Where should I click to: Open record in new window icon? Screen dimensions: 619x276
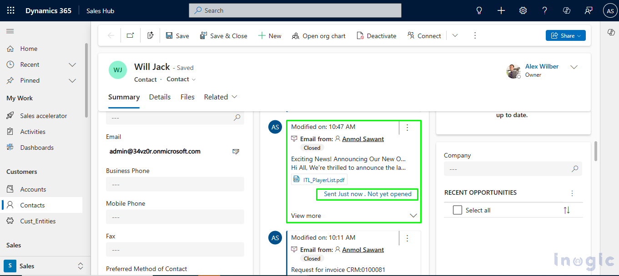click(131, 35)
